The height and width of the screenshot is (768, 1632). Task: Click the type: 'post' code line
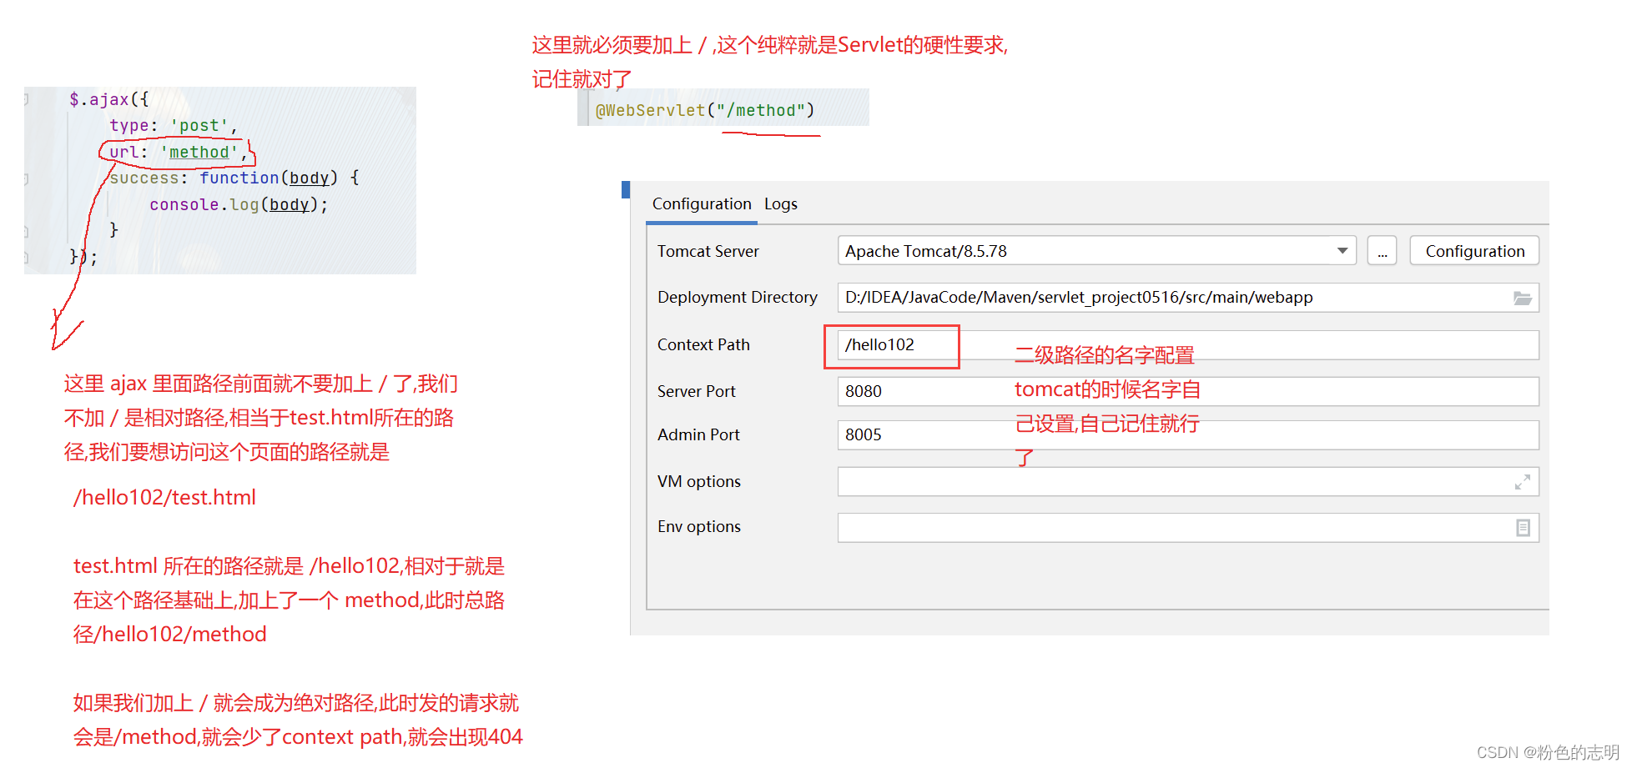(x=173, y=126)
